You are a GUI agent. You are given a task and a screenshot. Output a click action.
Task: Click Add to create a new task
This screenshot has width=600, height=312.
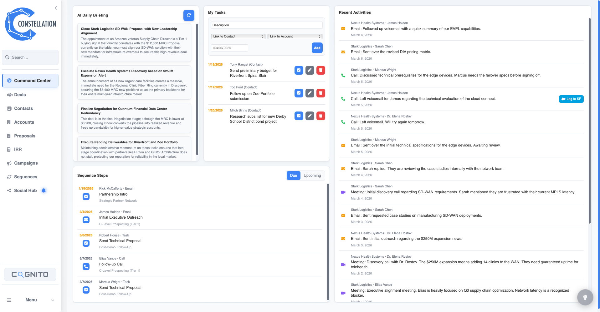coord(317,48)
